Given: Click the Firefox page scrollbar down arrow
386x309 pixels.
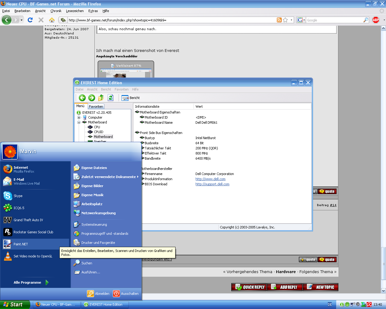Looking at the screenshot, I should click(x=384, y=291).
